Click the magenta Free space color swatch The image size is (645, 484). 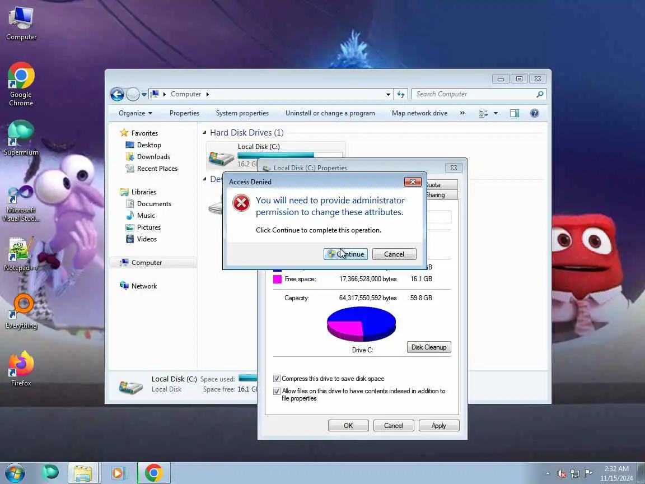pos(277,279)
